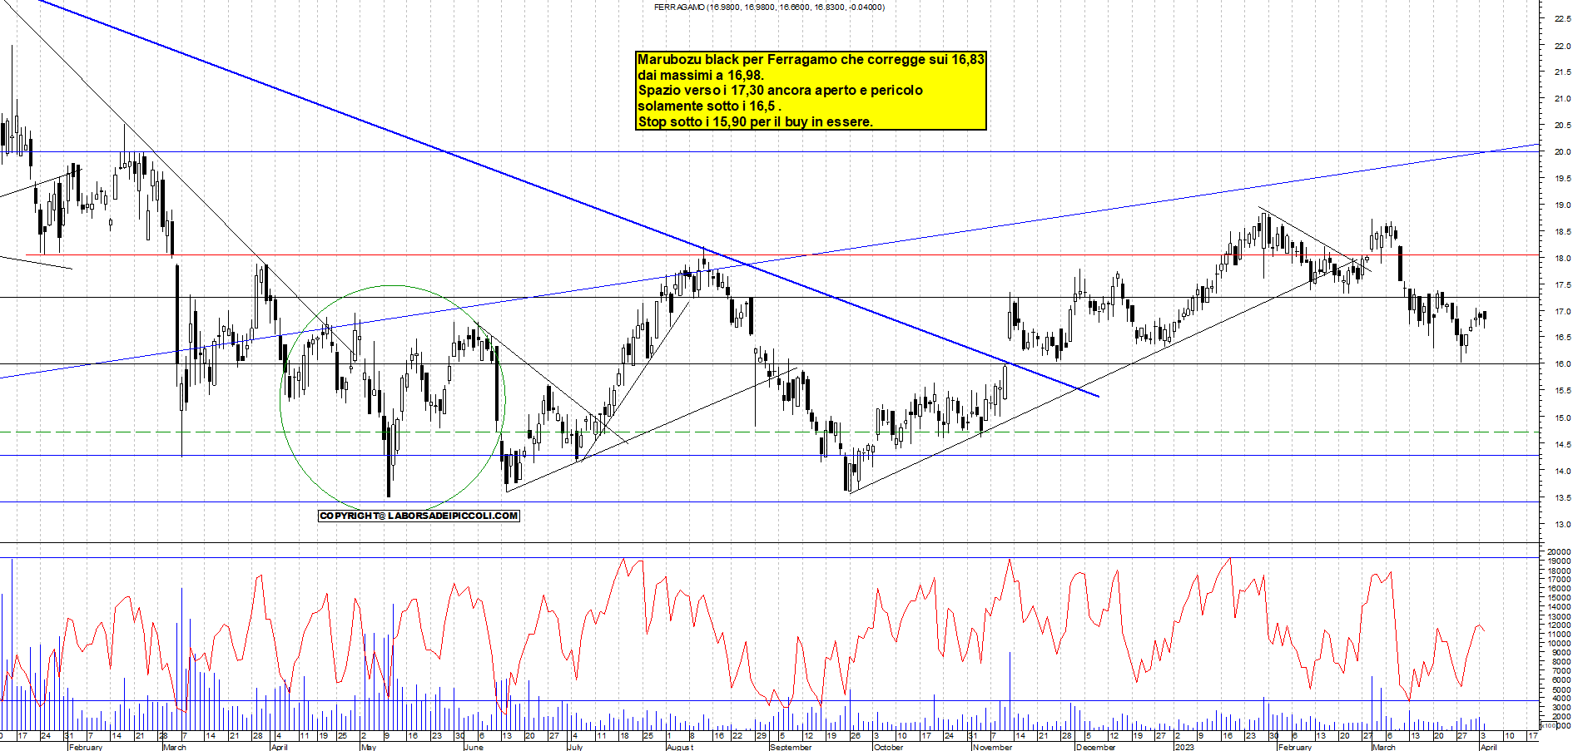Click the 2023 year label on time axis

tap(1183, 747)
